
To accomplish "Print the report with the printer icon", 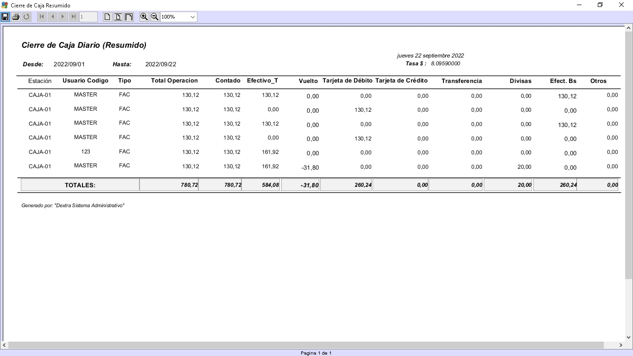I will (x=16, y=17).
